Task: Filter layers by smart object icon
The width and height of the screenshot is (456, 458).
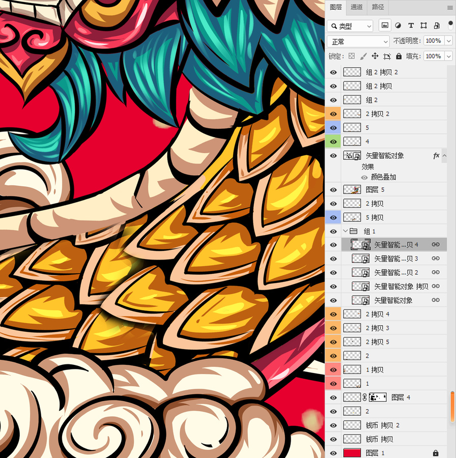Action: [437, 26]
